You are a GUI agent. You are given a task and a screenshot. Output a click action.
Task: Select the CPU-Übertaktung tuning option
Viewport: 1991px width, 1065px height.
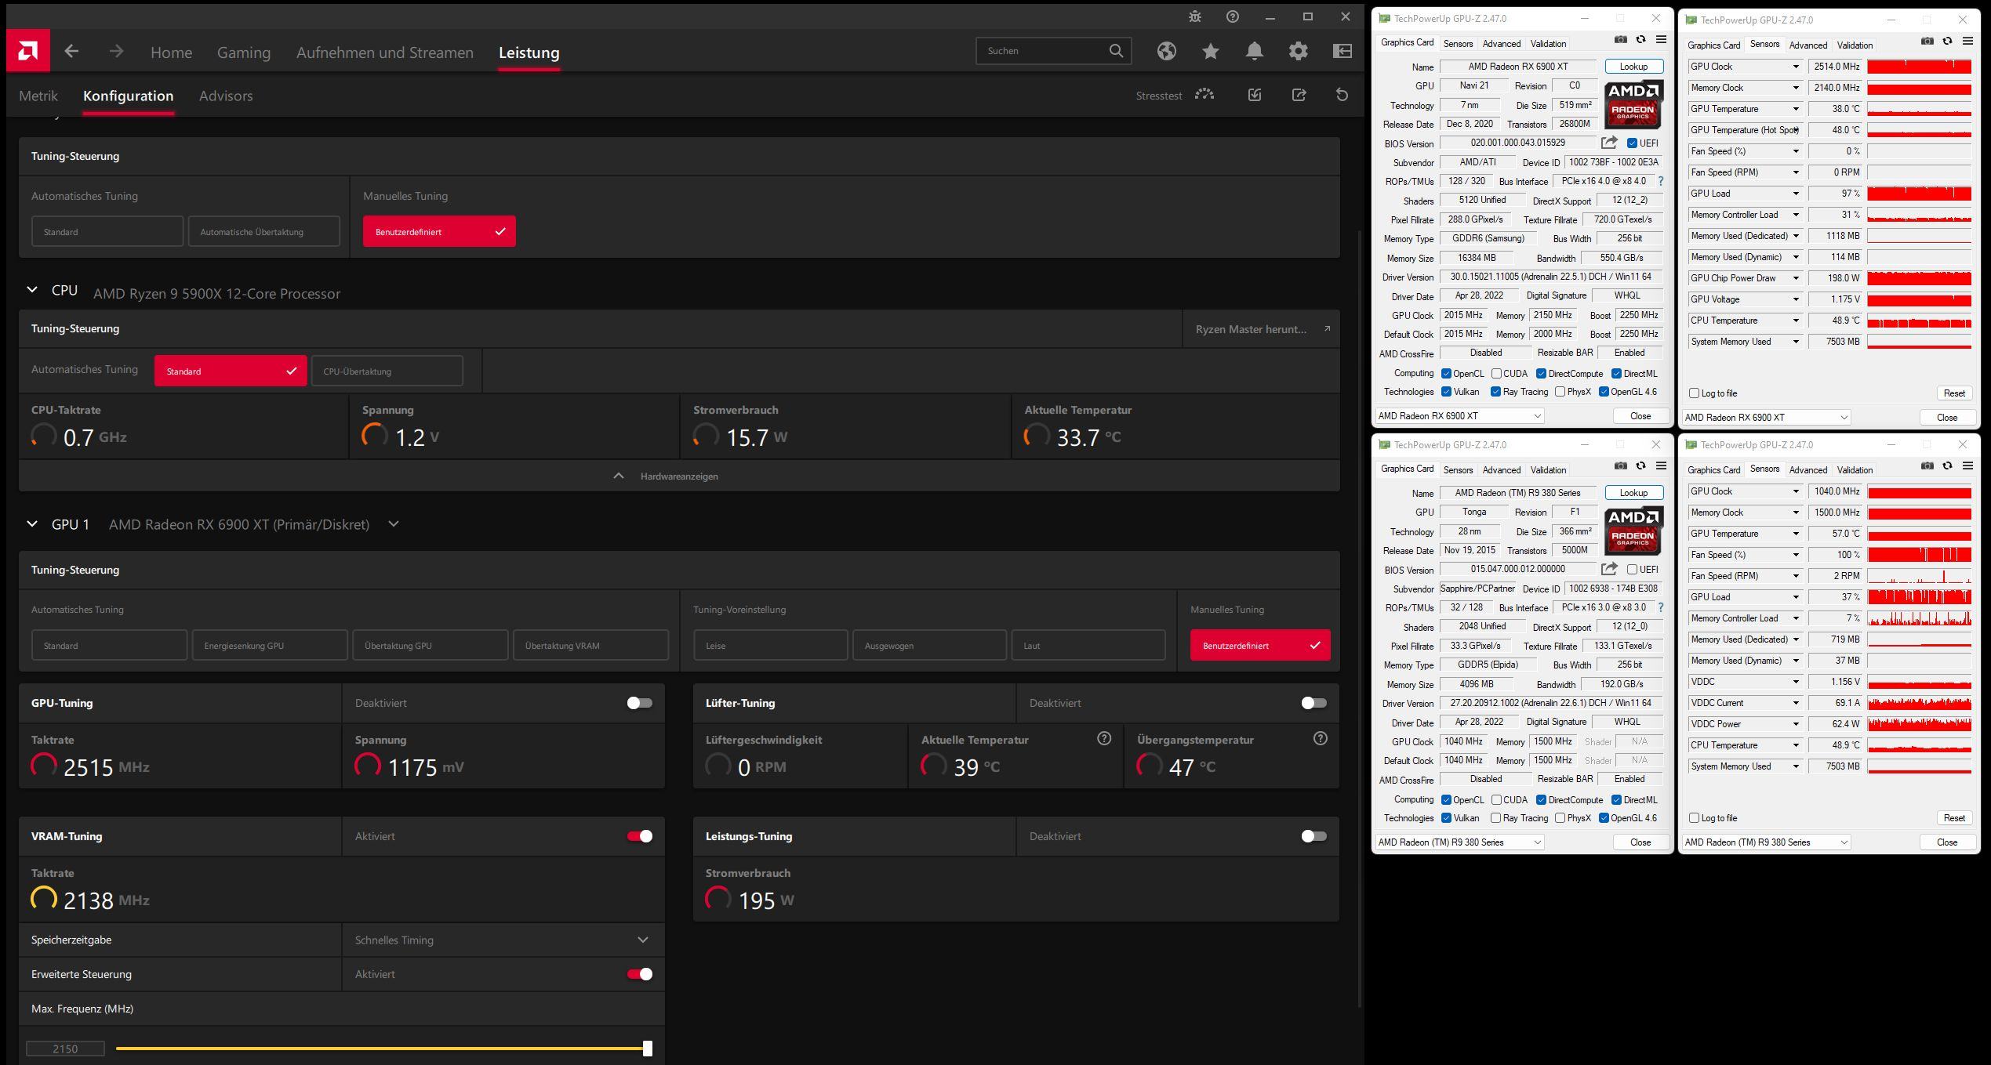387,371
